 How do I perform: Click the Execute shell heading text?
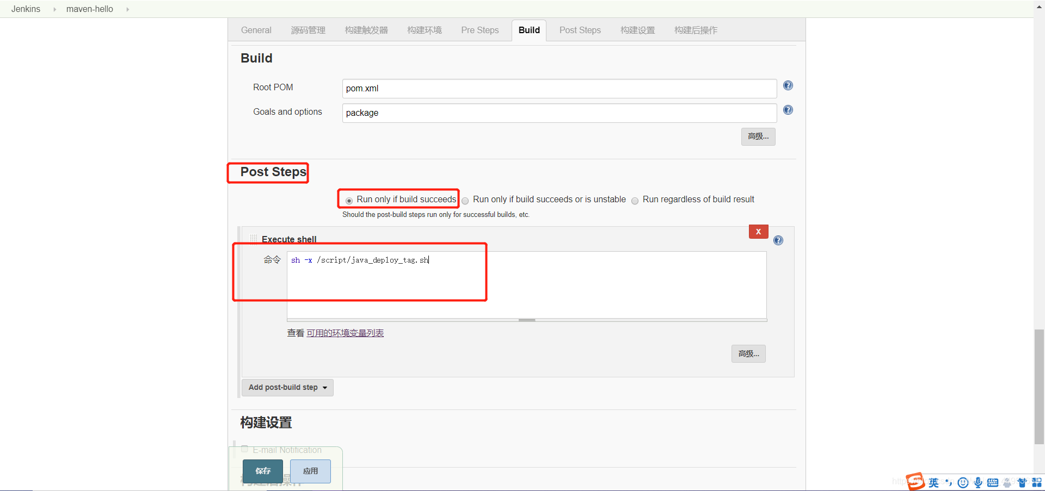(289, 239)
